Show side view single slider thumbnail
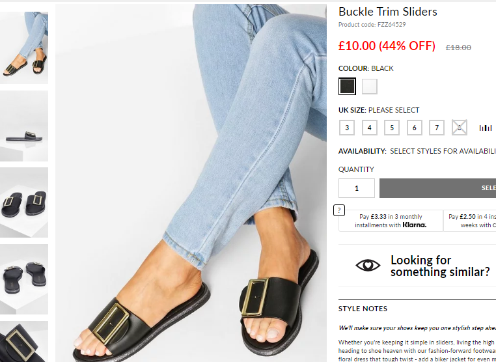Image resolution: width=496 pixels, height=362 pixels. (24, 126)
